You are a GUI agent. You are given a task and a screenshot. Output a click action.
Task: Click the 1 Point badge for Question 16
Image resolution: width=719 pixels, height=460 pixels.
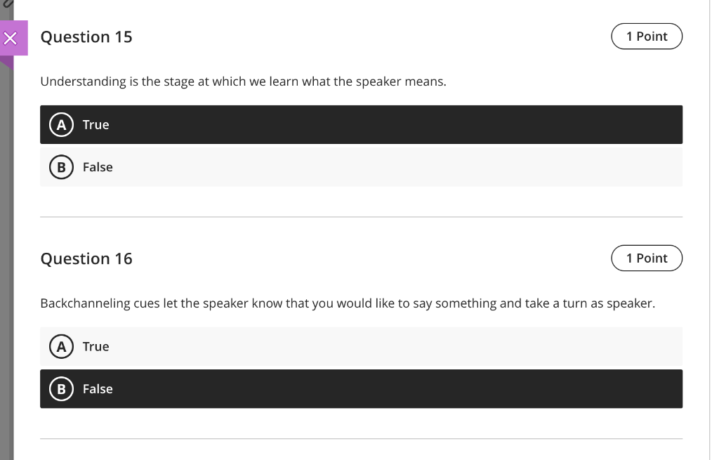tap(646, 258)
